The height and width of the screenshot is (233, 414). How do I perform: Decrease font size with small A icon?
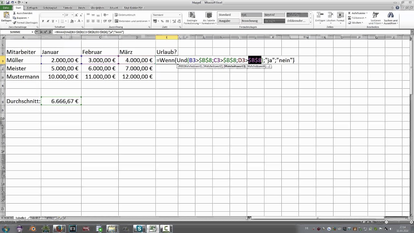tap(81, 15)
